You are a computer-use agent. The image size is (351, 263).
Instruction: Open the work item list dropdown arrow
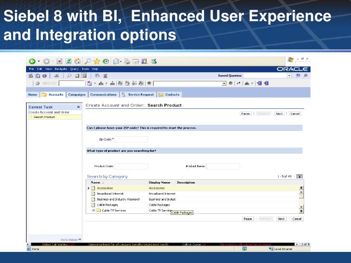tap(224, 83)
